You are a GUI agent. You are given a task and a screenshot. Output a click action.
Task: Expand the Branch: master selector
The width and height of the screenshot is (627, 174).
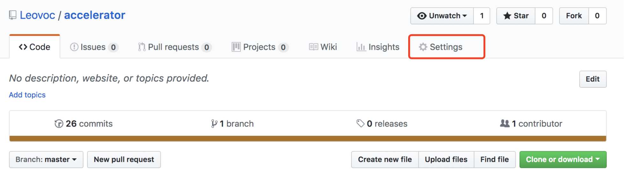tap(46, 159)
